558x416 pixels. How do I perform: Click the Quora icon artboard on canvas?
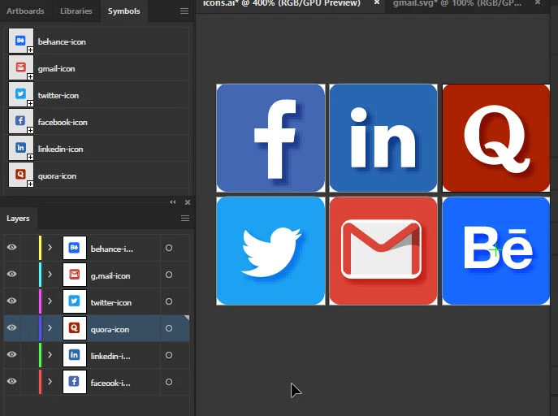click(496, 138)
